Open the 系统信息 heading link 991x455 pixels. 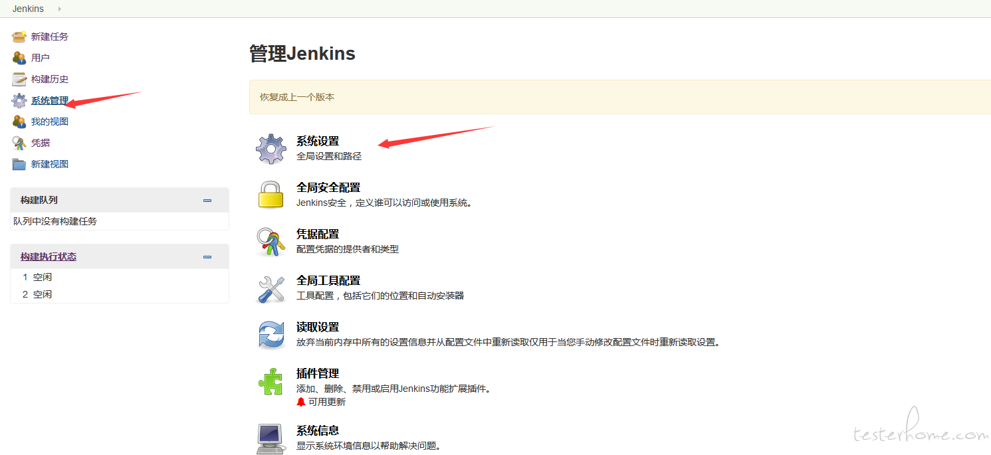point(318,430)
